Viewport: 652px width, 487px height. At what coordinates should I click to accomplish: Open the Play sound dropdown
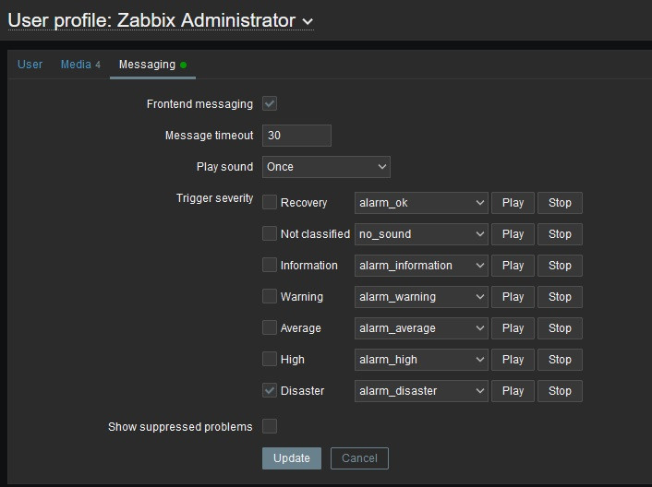pos(326,167)
